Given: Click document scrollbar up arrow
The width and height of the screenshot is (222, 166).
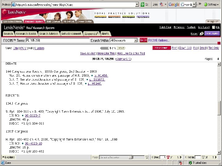Looking at the screenshot, I should click(x=219, y=64).
